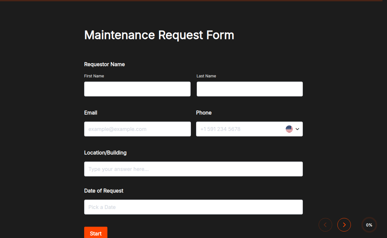Viewport: 387px width, 238px height.
Task: Focus the Last Name input
Action: click(x=249, y=89)
